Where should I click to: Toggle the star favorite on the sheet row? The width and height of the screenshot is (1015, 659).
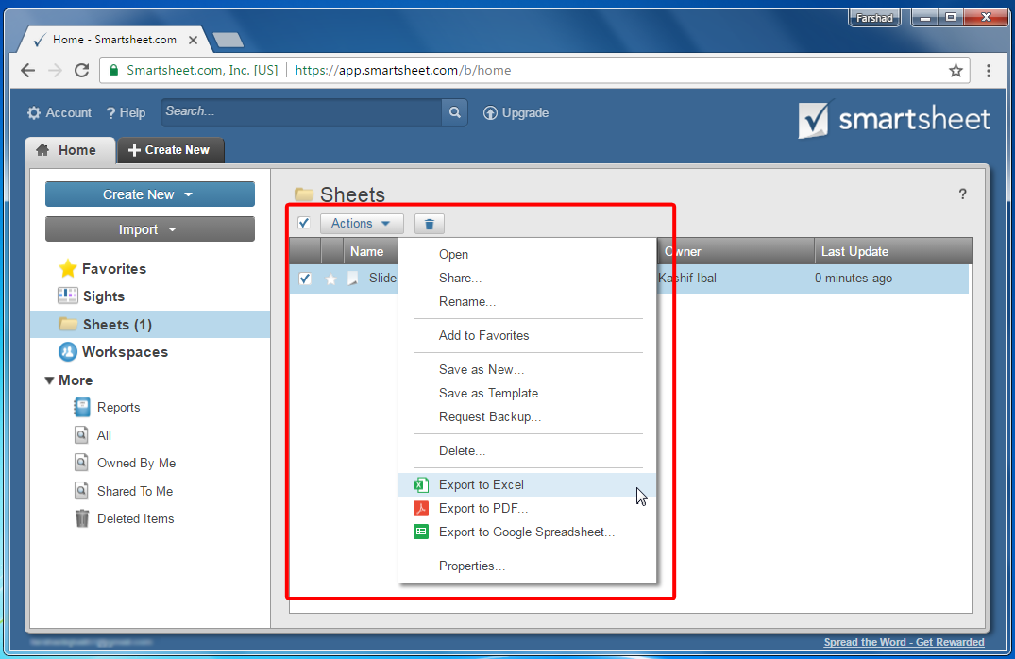point(330,278)
